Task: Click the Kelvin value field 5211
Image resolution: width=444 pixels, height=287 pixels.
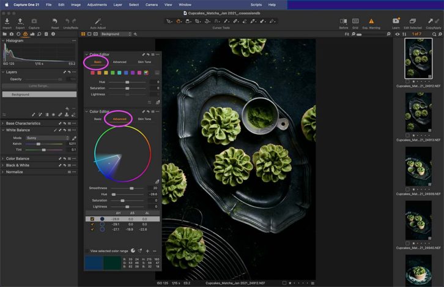Action: pyautogui.click(x=72, y=144)
